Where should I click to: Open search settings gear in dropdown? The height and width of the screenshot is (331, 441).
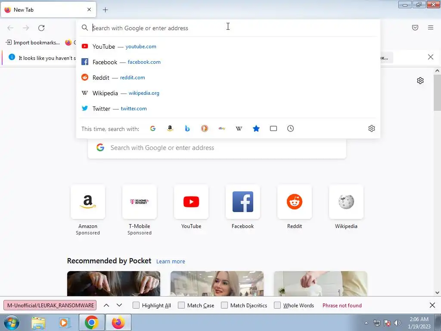(372, 128)
